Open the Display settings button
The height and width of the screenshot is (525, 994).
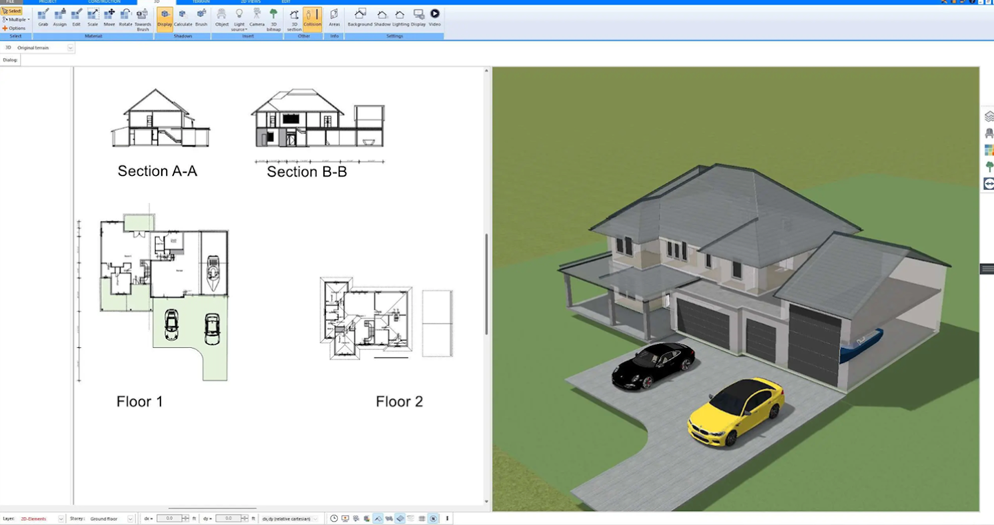tap(418, 17)
